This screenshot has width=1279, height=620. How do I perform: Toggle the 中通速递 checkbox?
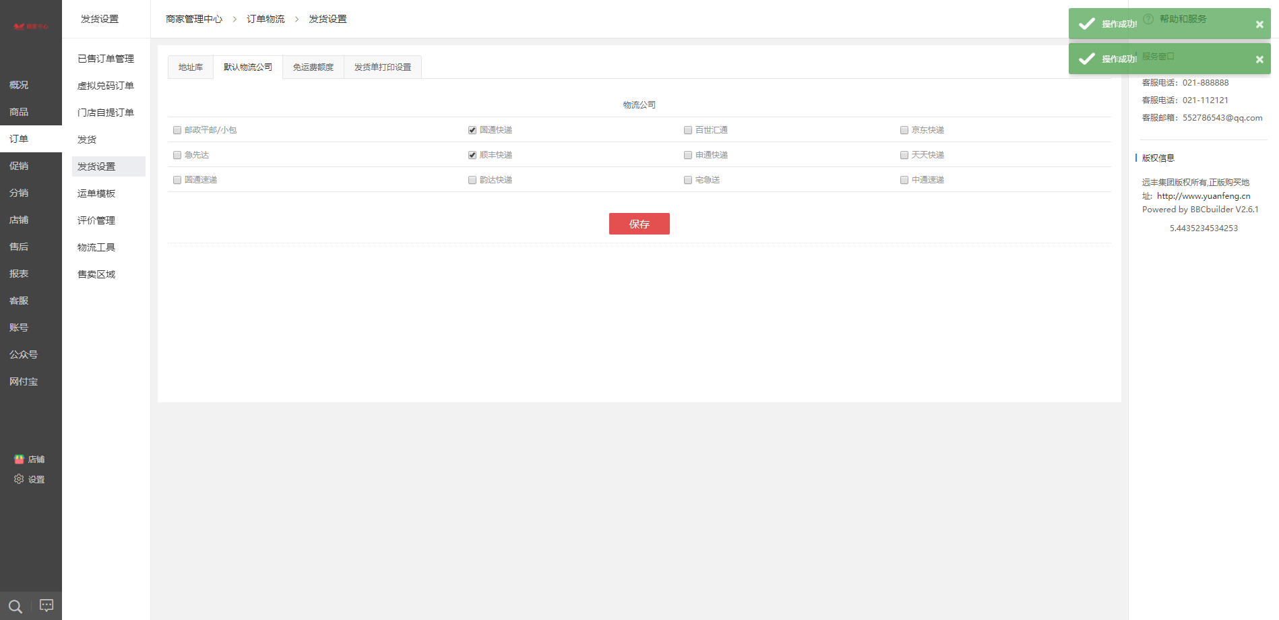pos(904,180)
